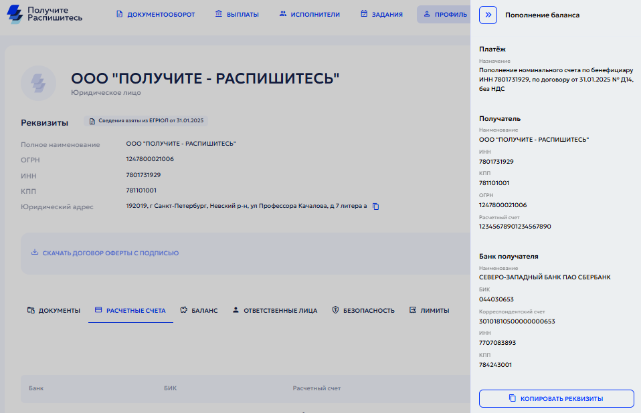
Task: Select the Получатель ОГРН value in side panel
Action: click(502, 205)
